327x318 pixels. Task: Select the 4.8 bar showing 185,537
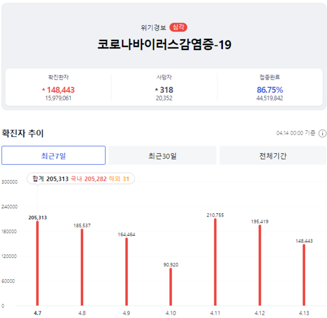tap(82, 267)
